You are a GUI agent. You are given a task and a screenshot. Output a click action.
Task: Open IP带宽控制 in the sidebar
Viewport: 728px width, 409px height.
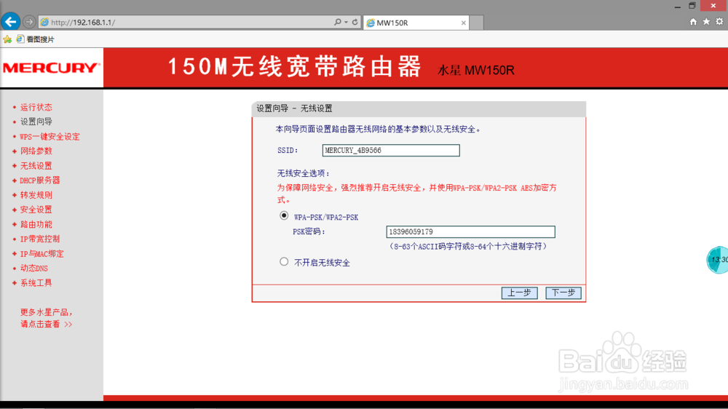tap(39, 239)
